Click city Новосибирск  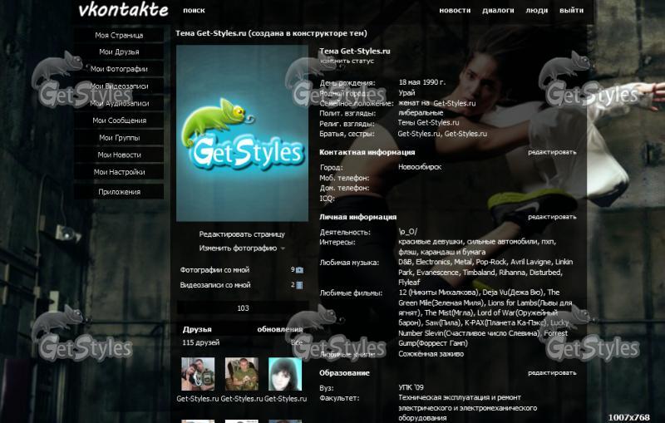click(420, 167)
